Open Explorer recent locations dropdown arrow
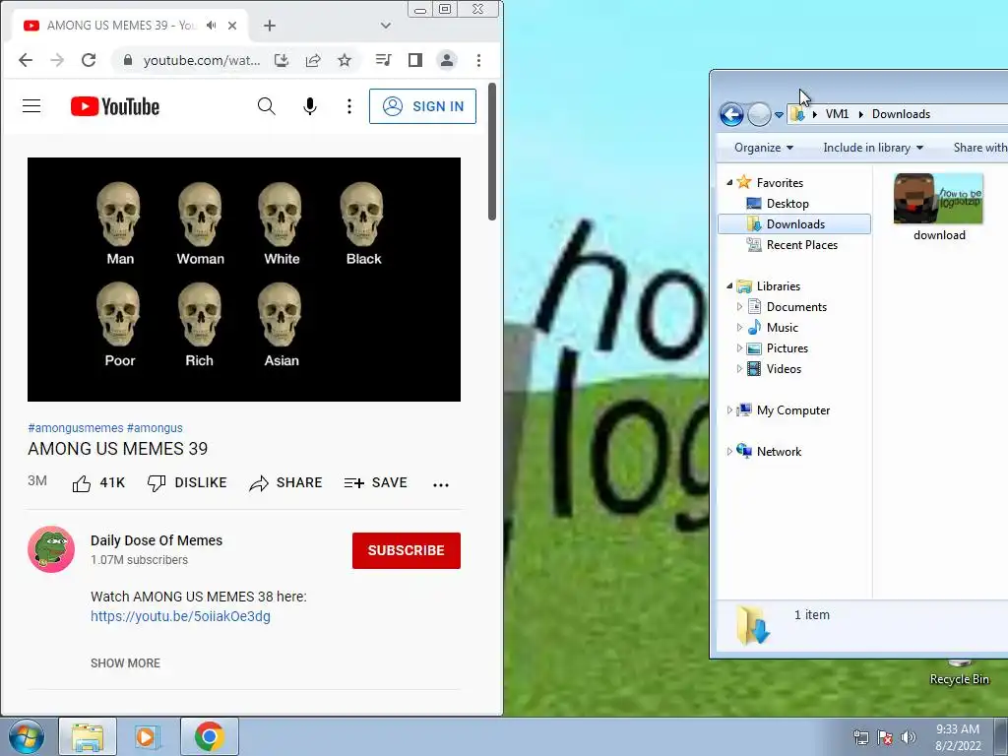 point(779,115)
